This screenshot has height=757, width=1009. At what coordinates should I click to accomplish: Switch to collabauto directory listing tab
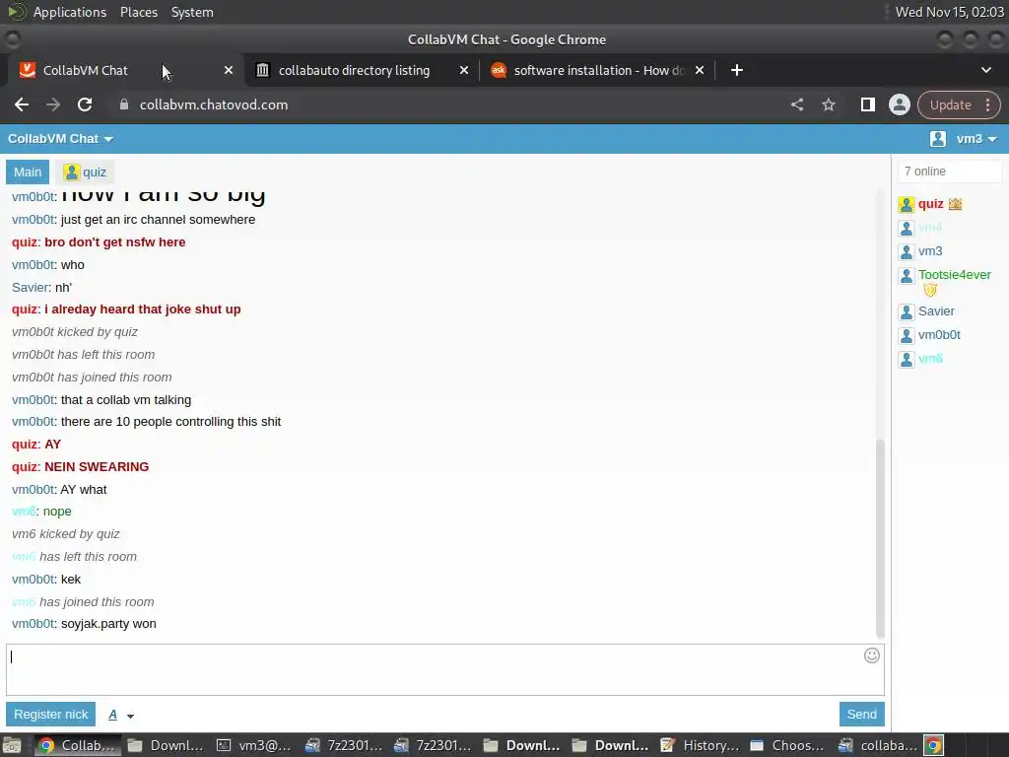(x=362, y=70)
